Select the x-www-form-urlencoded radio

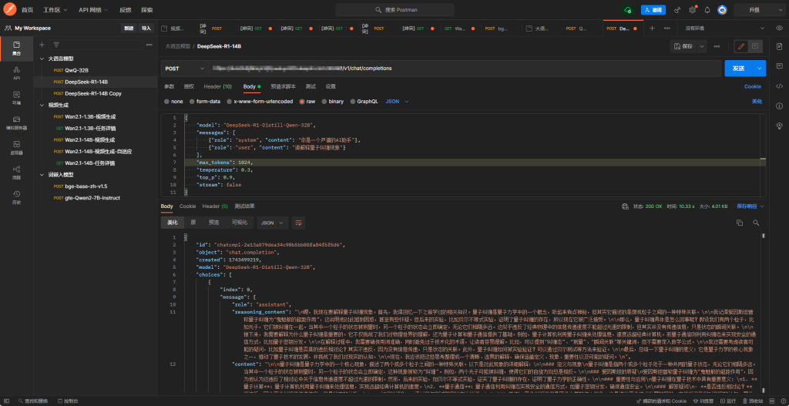[230, 101]
